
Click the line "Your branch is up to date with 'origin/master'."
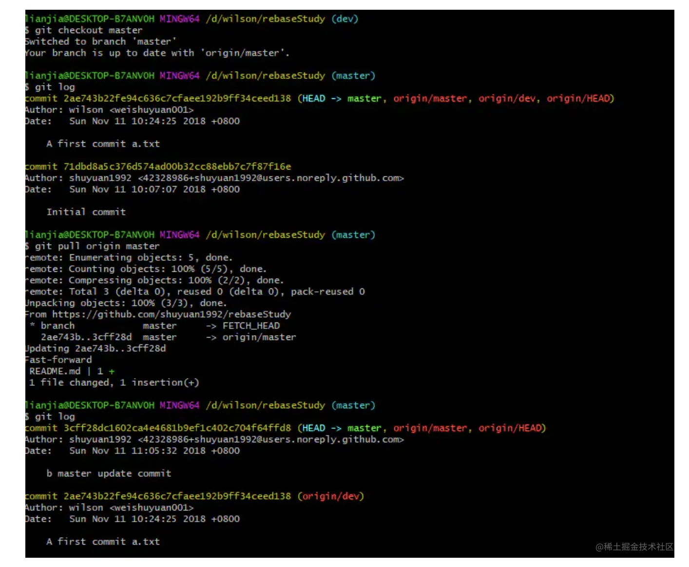pyautogui.click(x=157, y=53)
